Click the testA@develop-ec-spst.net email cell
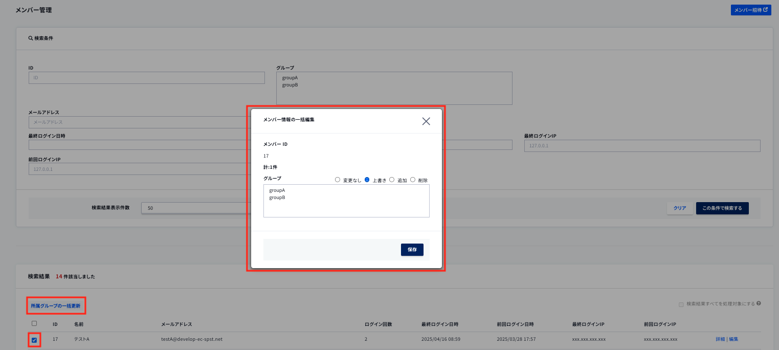Viewport: 779px width, 350px height. [192, 339]
